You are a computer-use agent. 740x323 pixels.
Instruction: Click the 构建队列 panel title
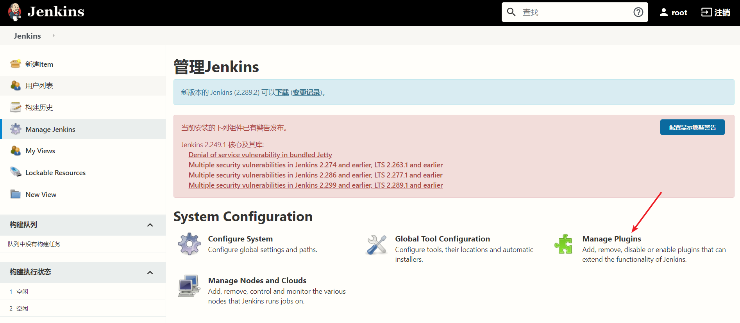(23, 225)
